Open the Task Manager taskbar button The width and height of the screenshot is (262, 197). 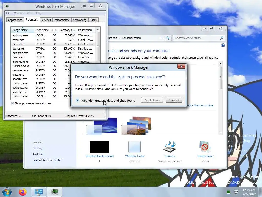54,192
